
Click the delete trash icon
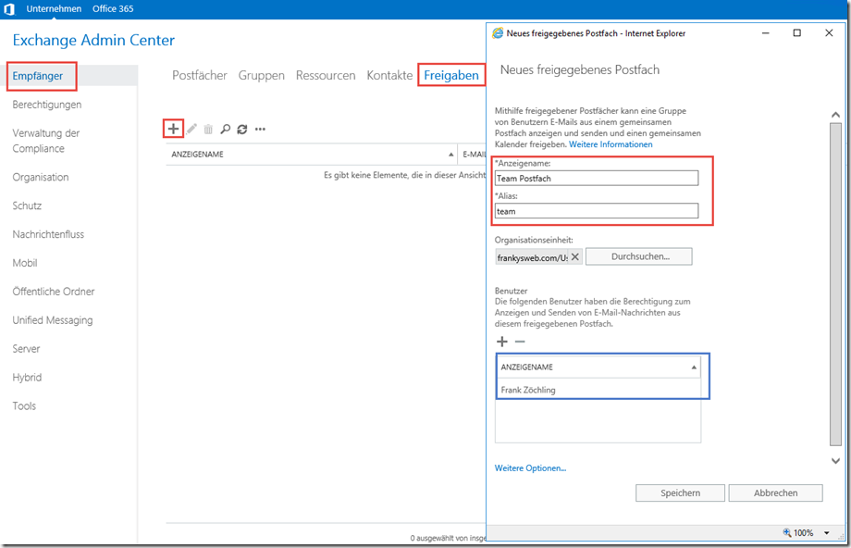(209, 129)
